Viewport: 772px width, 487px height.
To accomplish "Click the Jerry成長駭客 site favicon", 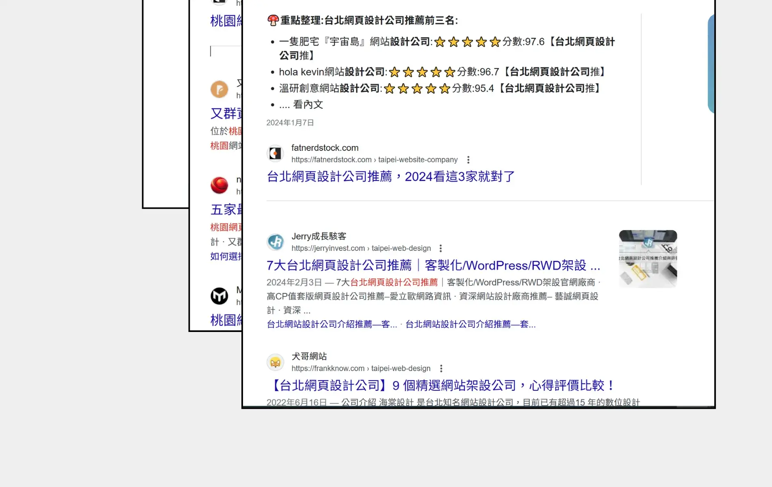I will tap(275, 242).
